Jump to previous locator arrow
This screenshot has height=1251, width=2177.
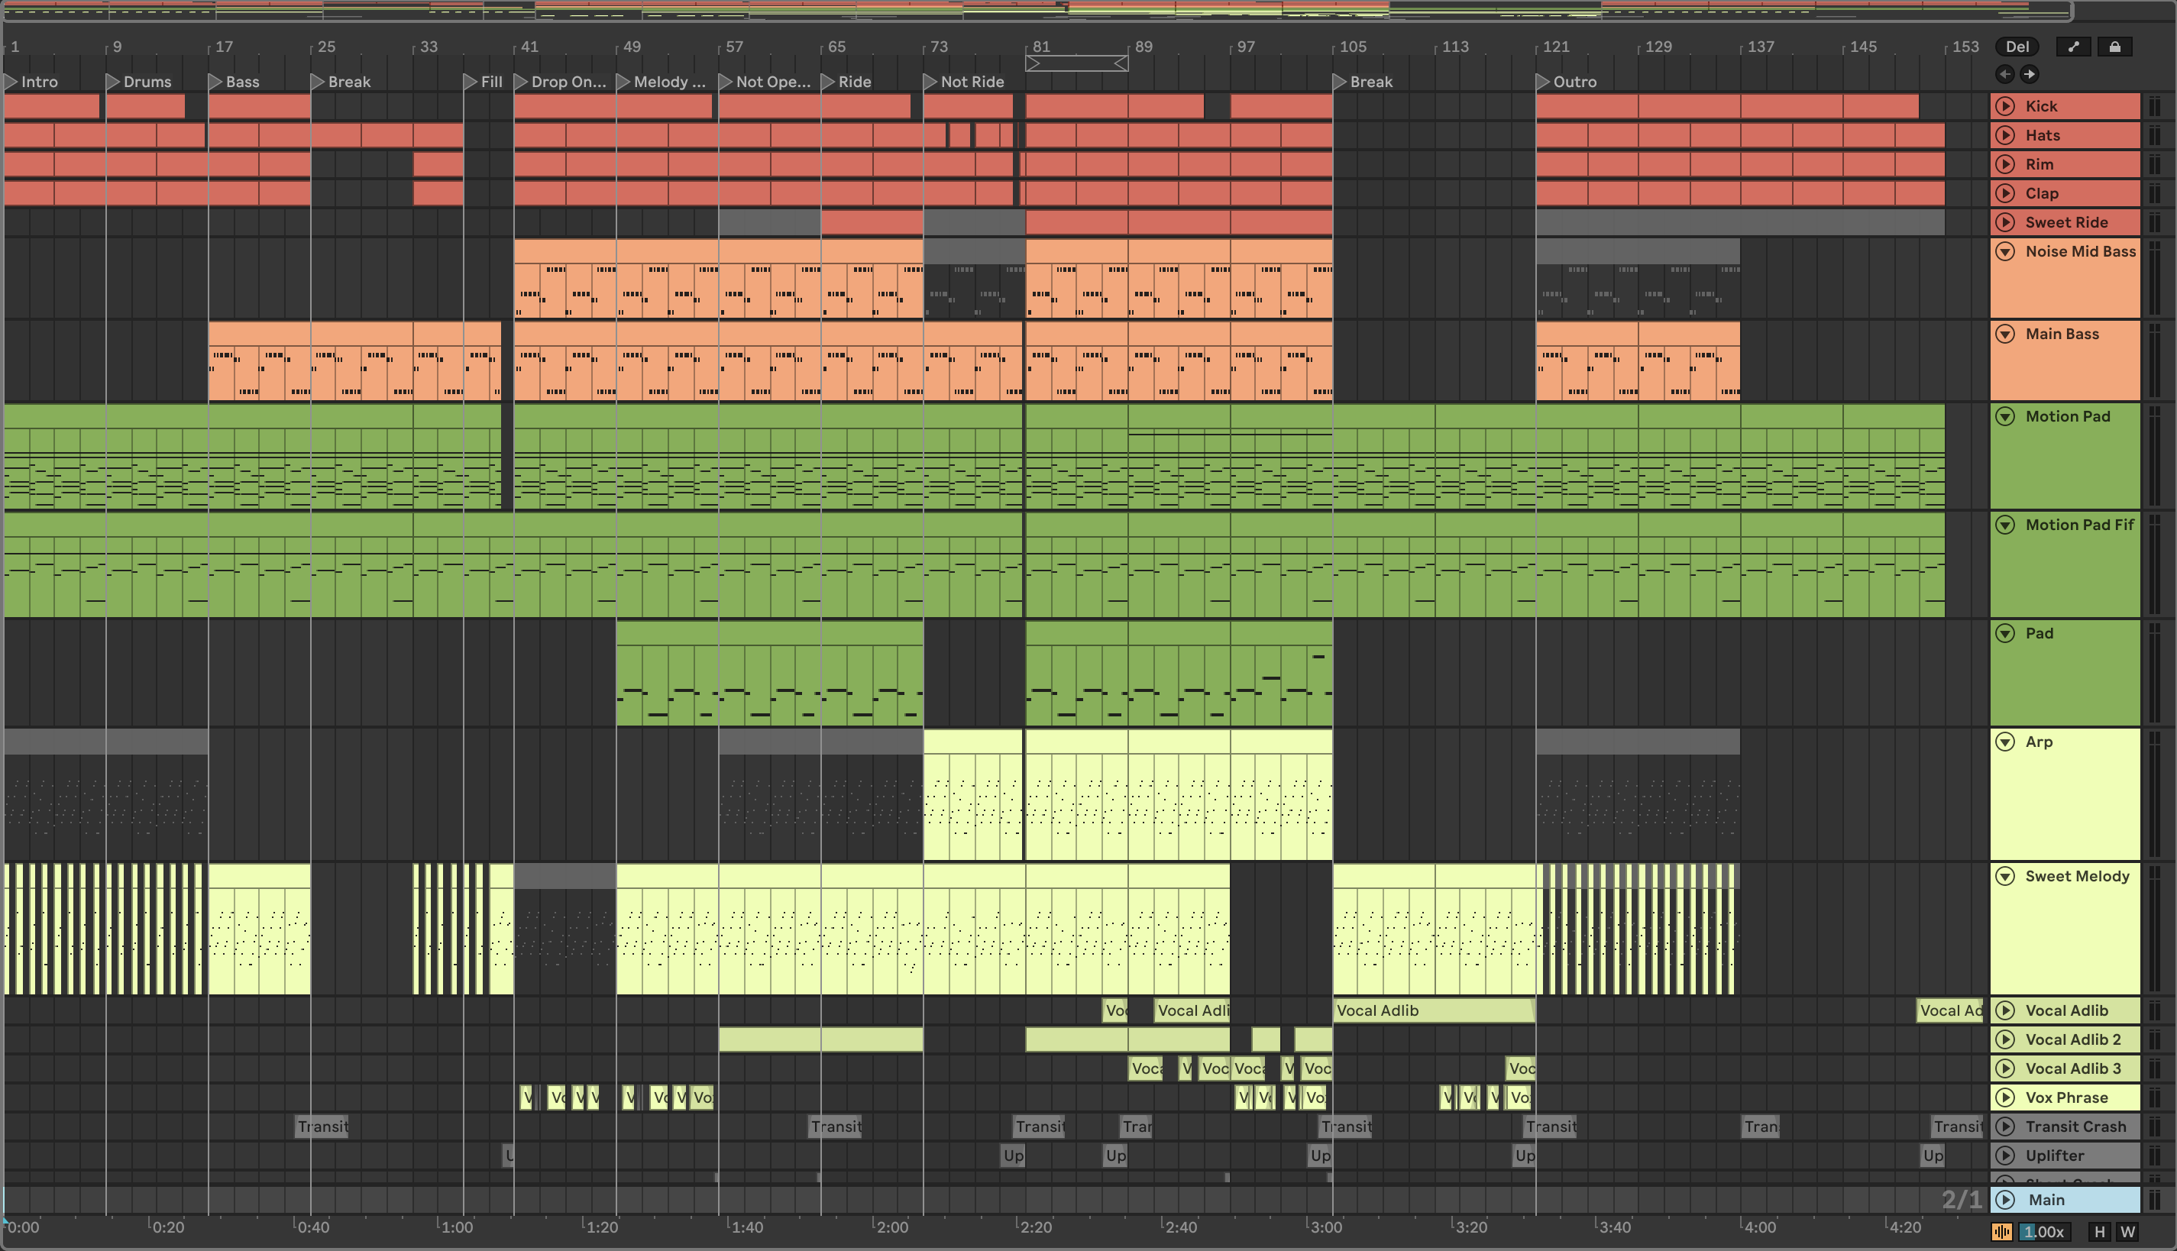click(x=2005, y=74)
